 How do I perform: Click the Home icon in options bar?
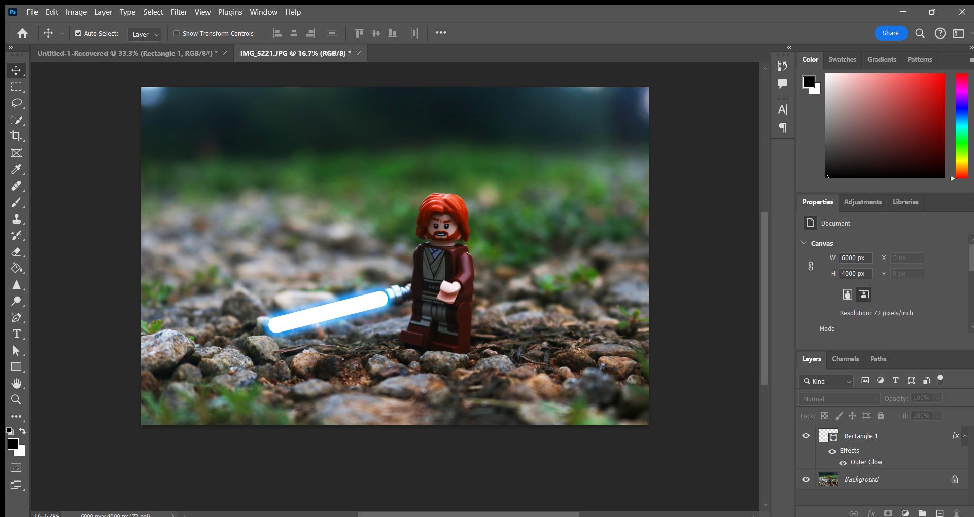(22, 33)
